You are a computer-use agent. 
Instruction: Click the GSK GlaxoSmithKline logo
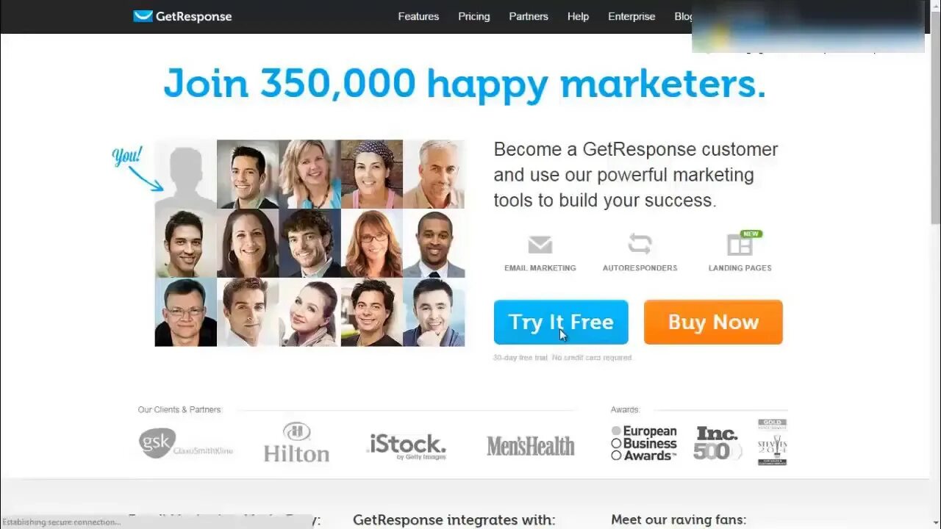(x=185, y=444)
